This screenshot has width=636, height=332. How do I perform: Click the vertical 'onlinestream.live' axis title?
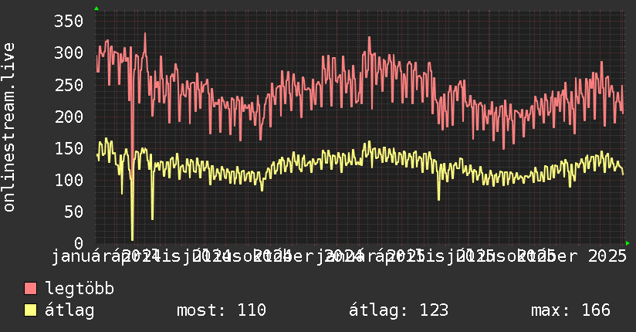tap(8, 127)
